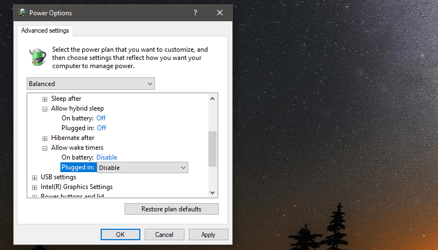Viewport: 438px width, 250px height.
Task: Click hybrid sleep On battery Off value
Action: pyautogui.click(x=101, y=118)
